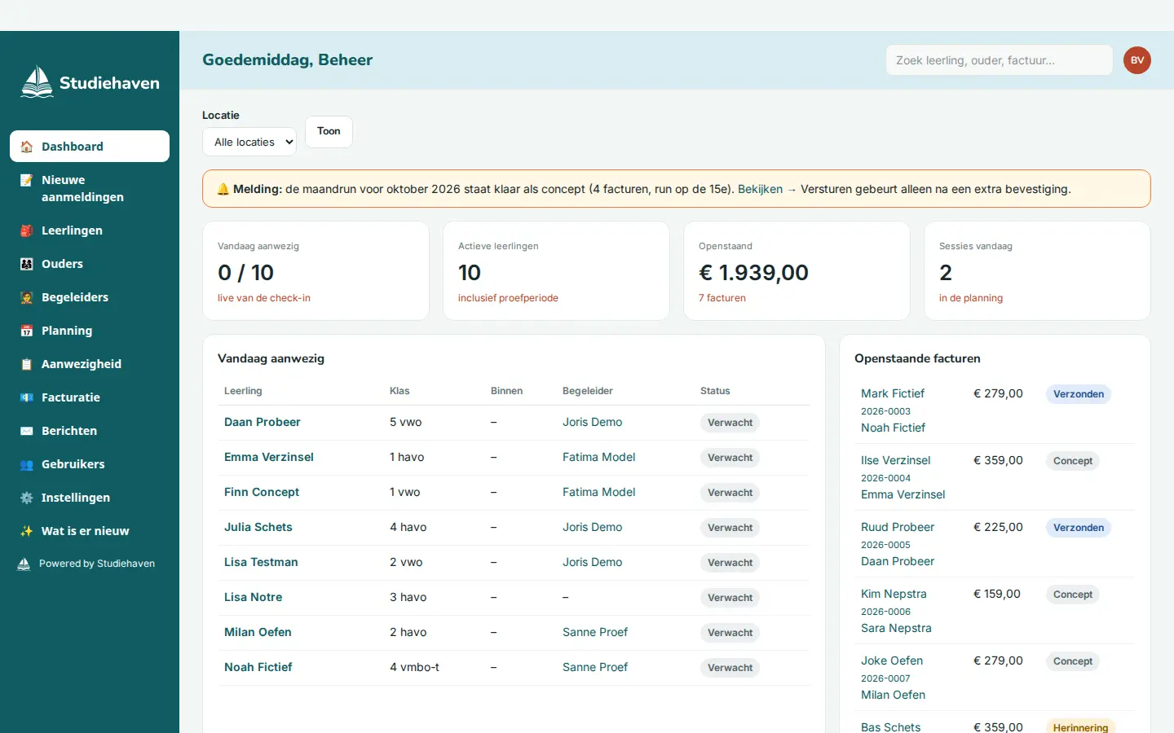Click the amount € 225,00 for Ruud Probeer
1174x733 pixels.
[998, 527]
